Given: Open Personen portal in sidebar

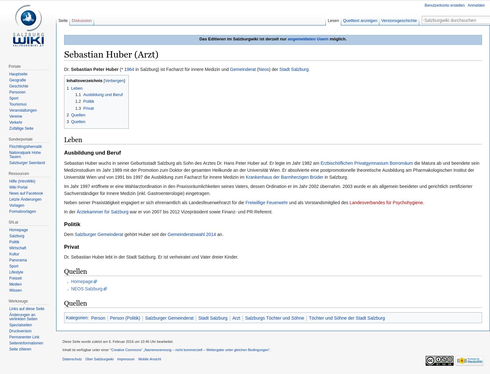Looking at the screenshot, I should (x=17, y=92).
